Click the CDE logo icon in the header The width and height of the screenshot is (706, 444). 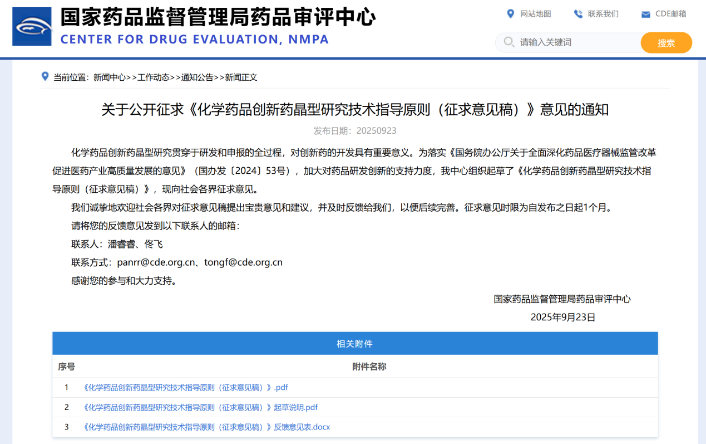(x=32, y=26)
